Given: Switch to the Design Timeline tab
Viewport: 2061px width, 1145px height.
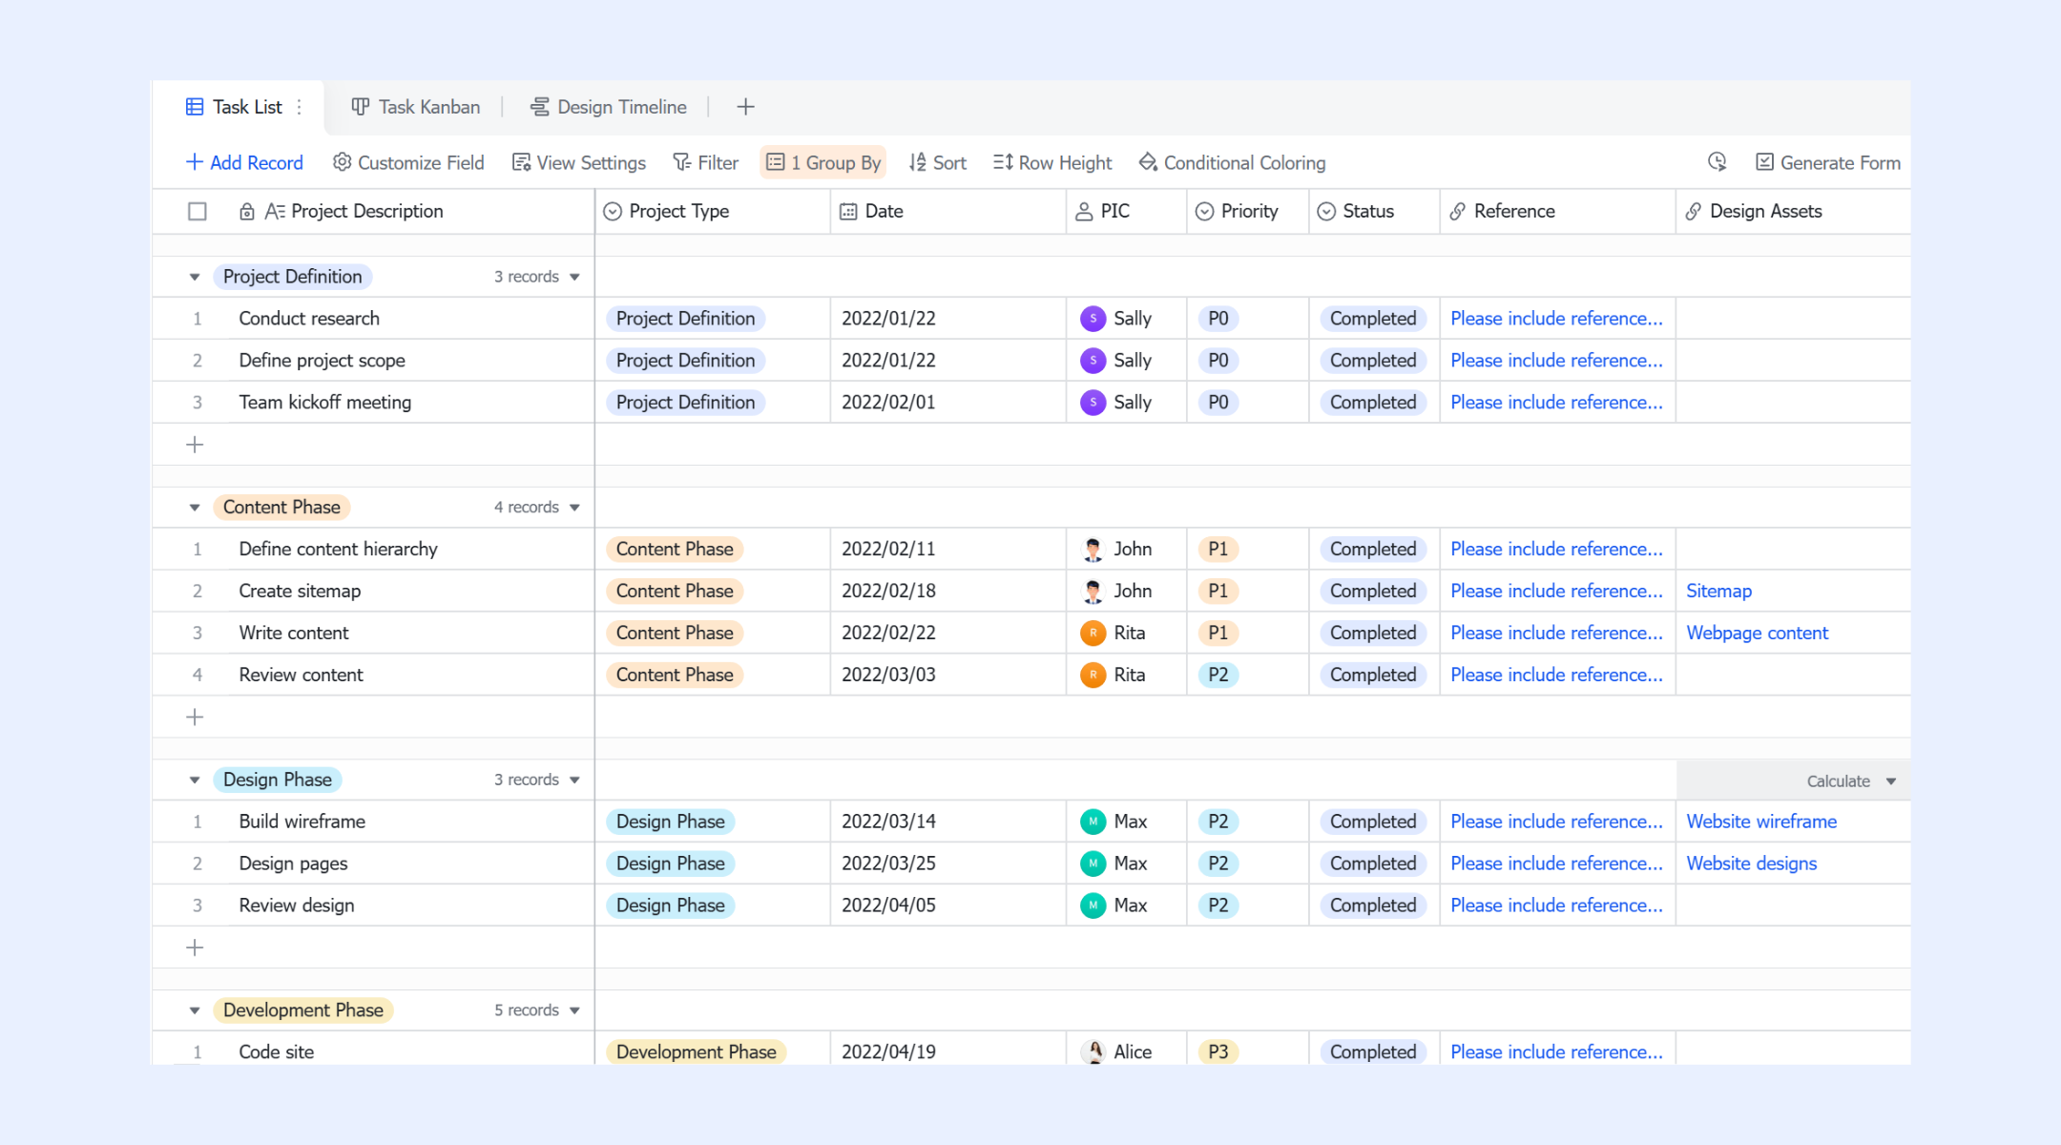Looking at the screenshot, I should [x=608, y=107].
